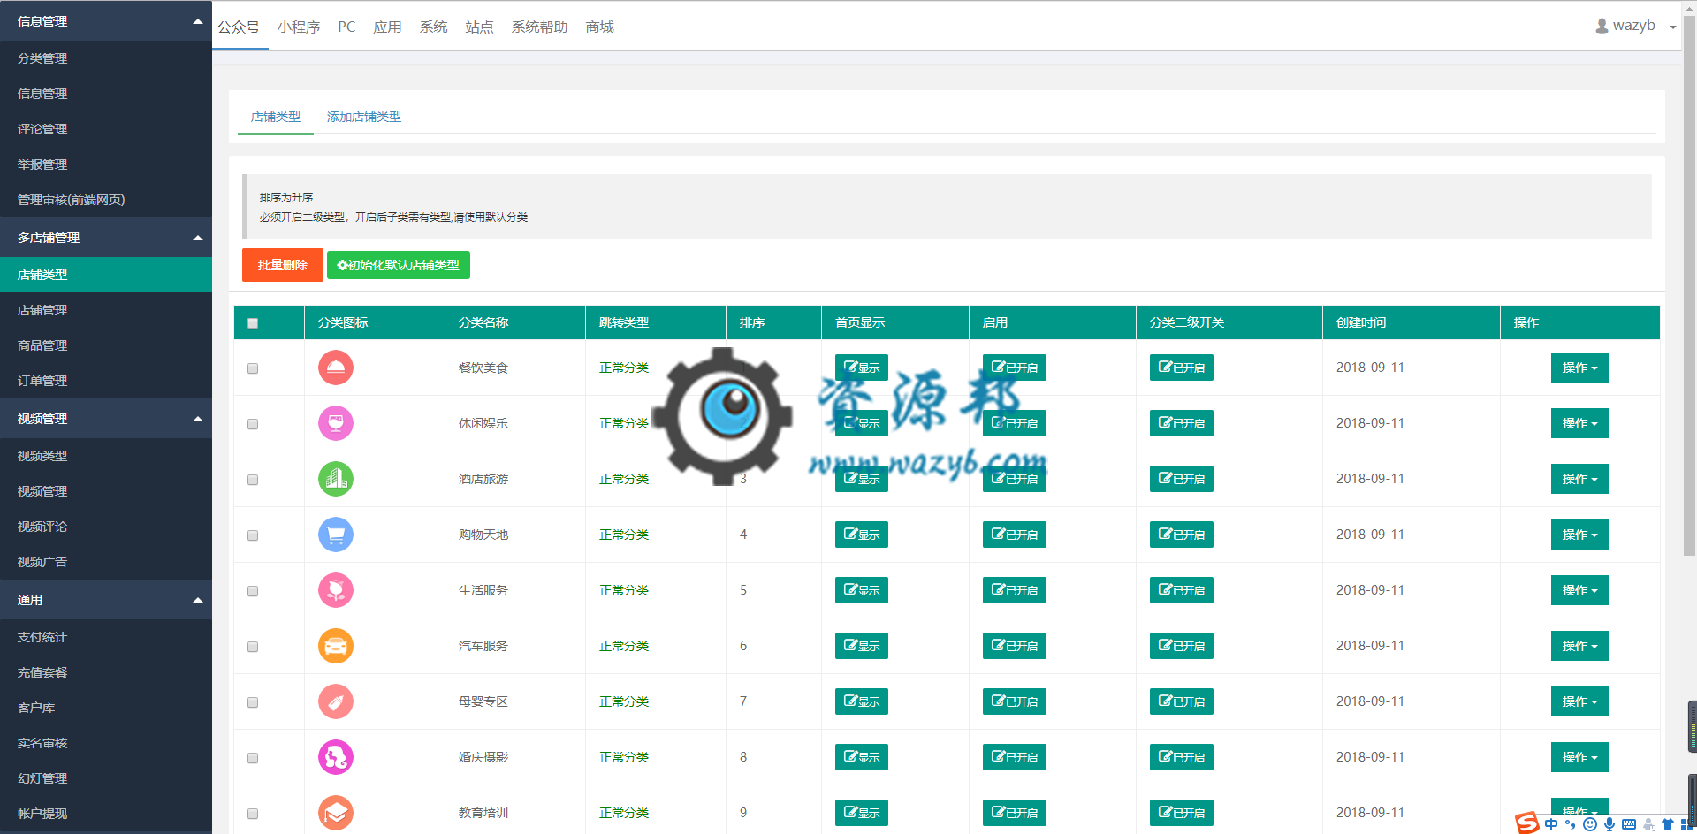This screenshot has height=834, width=1697.
Task: Open the 小程序 top menu
Action: pos(299,27)
